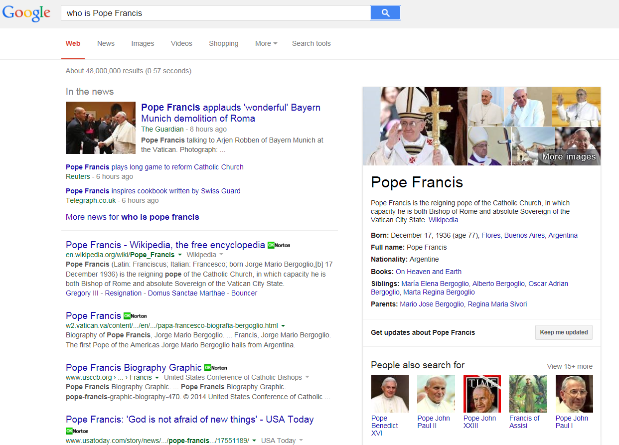
Task: Click Norton badge under USA Today result title
Action: (x=77, y=431)
